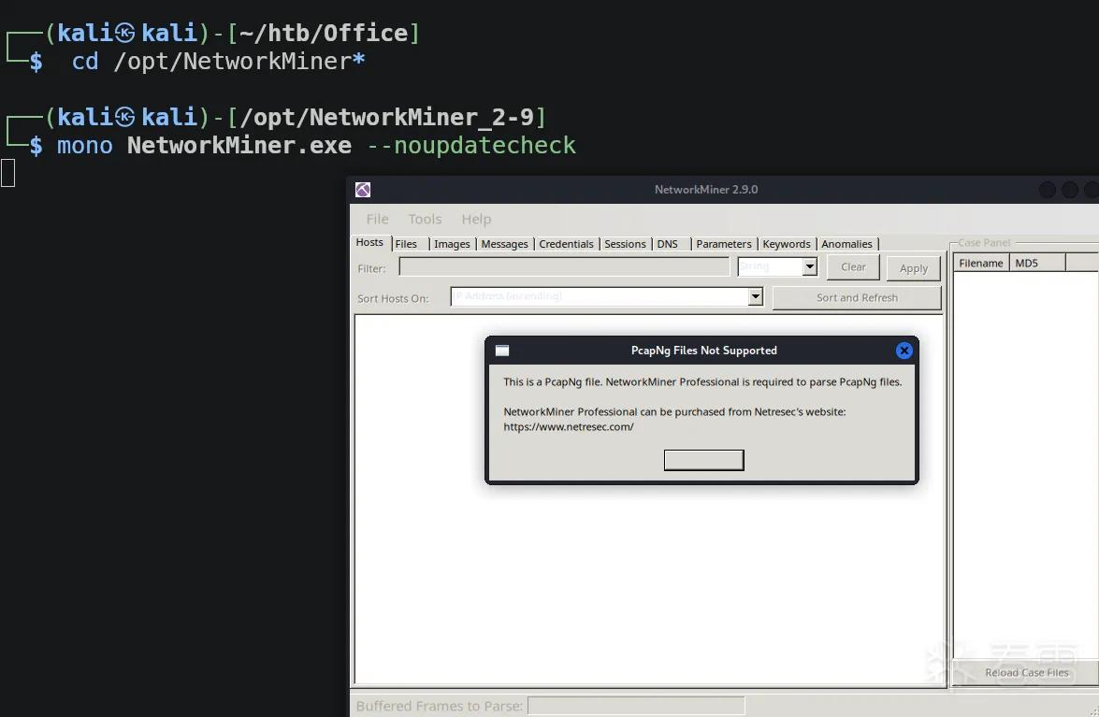
Task: Expand the filter type dropdown arrow
Action: tap(810, 266)
